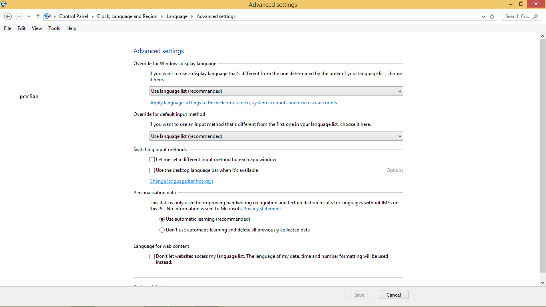Screen dimensions: 546x307
Task: Open the Windows display language dropdown
Action: pos(399,91)
